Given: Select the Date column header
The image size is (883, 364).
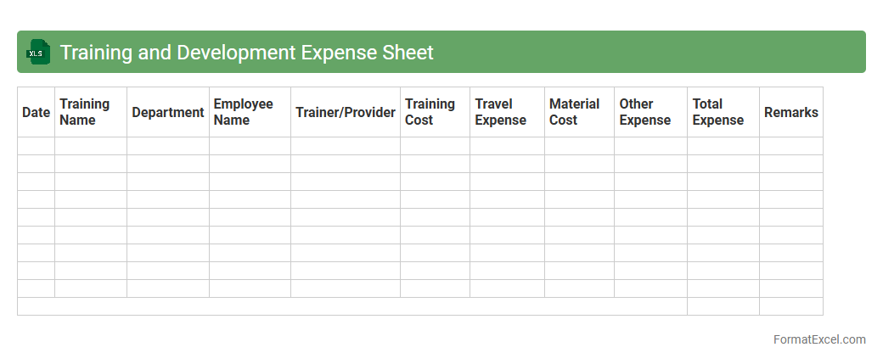Looking at the screenshot, I should coord(36,112).
